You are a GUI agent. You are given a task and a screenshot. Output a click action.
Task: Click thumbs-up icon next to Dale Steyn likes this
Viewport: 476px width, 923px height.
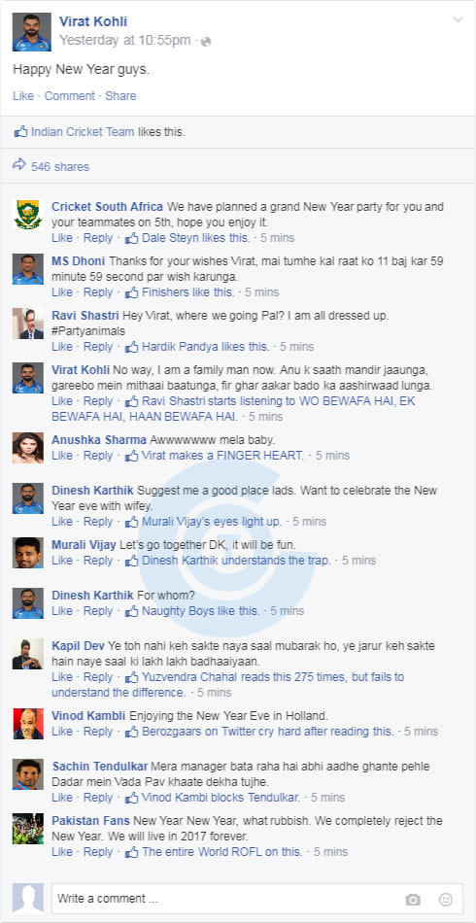click(x=132, y=238)
